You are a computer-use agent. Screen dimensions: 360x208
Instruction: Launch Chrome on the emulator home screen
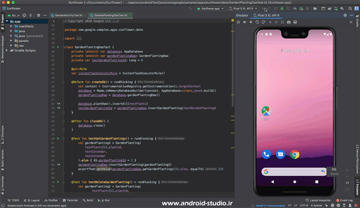pos(295,155)
